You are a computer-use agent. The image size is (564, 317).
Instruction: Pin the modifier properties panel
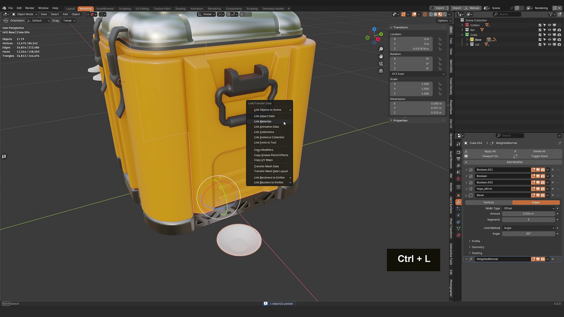click(x=559, y=143)
